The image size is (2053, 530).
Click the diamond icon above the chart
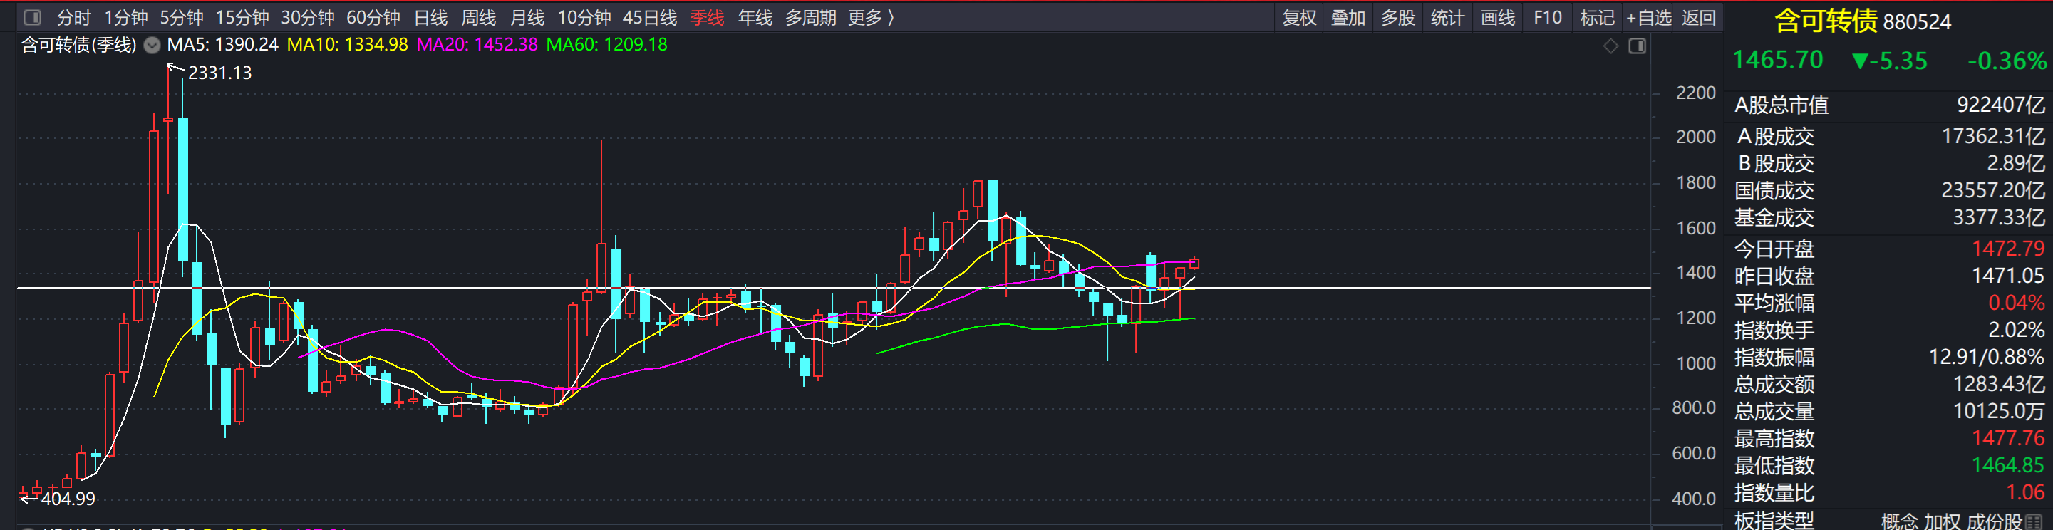click(1610, 46)
